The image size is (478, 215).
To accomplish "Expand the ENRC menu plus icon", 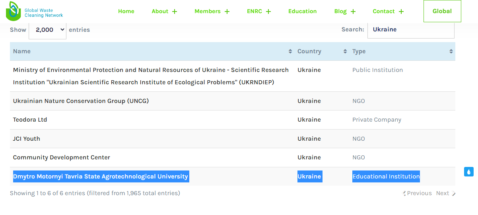I will point(268,12).
